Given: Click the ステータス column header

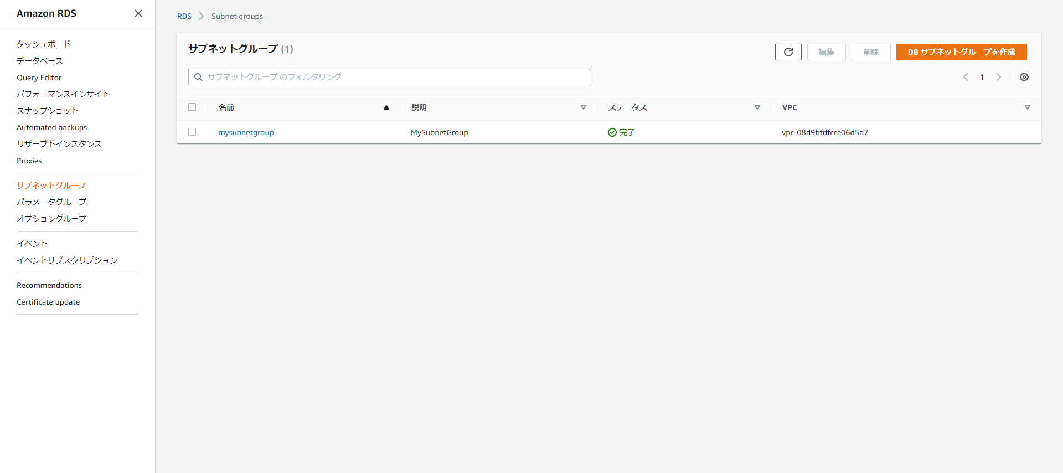Looking at the screenshot, I should tap(628, 107).
